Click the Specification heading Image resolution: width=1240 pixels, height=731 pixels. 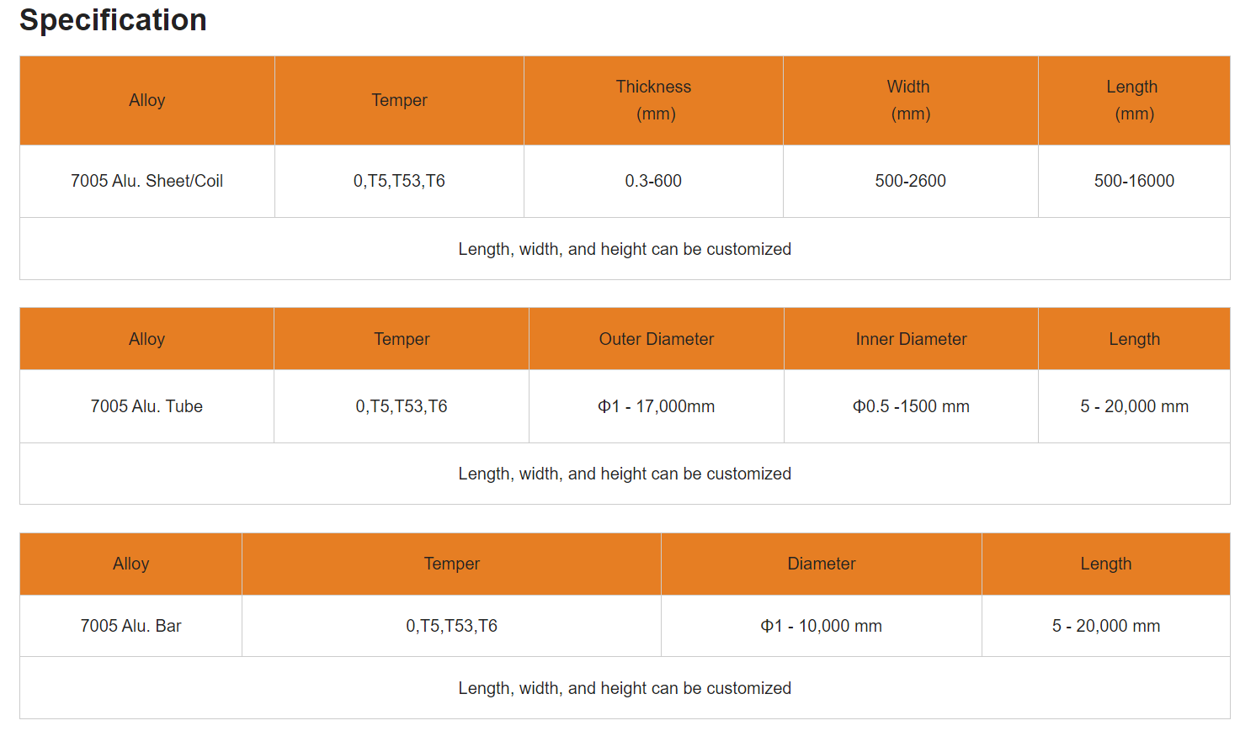tap(113, 20)
